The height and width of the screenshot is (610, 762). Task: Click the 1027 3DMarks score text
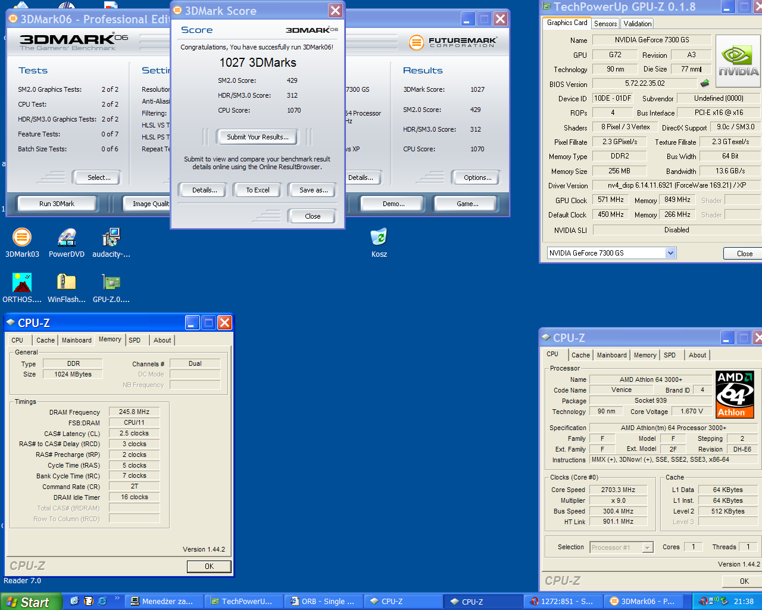[x=258, y=63]
